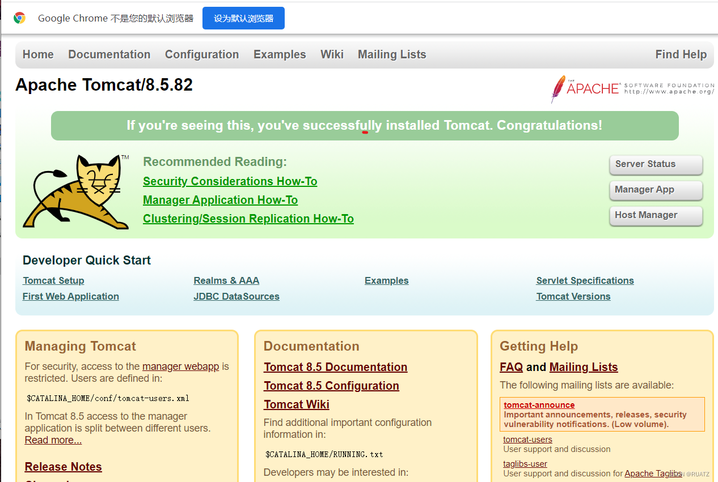Viewport: 718px width, 482px height.
Task: Open the First Web Application link
Action: [x=71, y=296]
